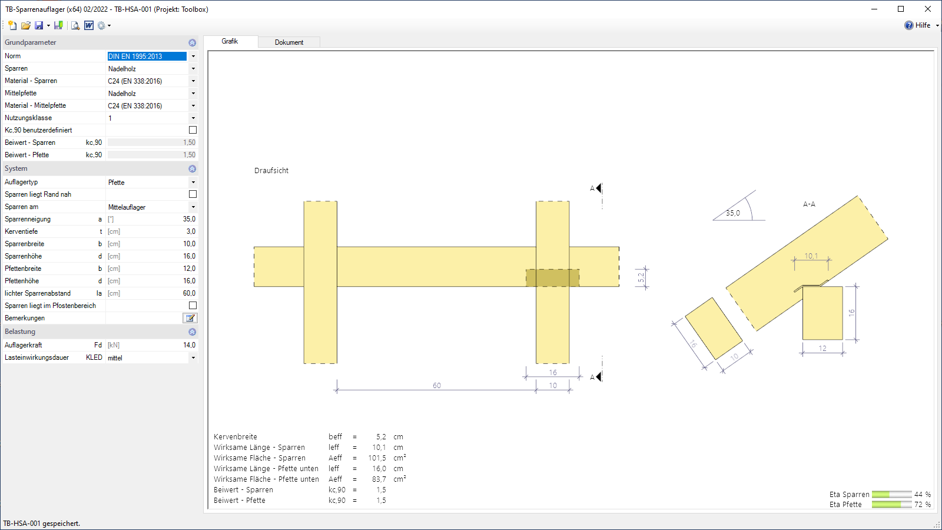This screenshot has height=530, width=942.
Task: Click the save-as icon with green marker
Action: 58,25
